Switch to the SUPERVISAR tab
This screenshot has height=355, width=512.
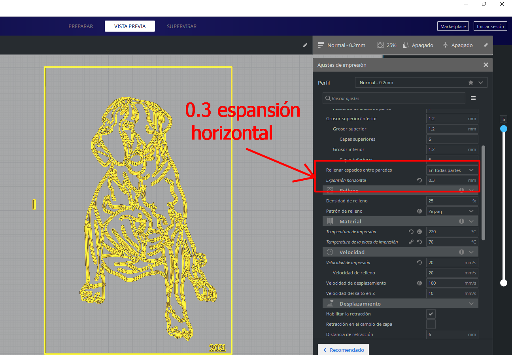[181, 26]
